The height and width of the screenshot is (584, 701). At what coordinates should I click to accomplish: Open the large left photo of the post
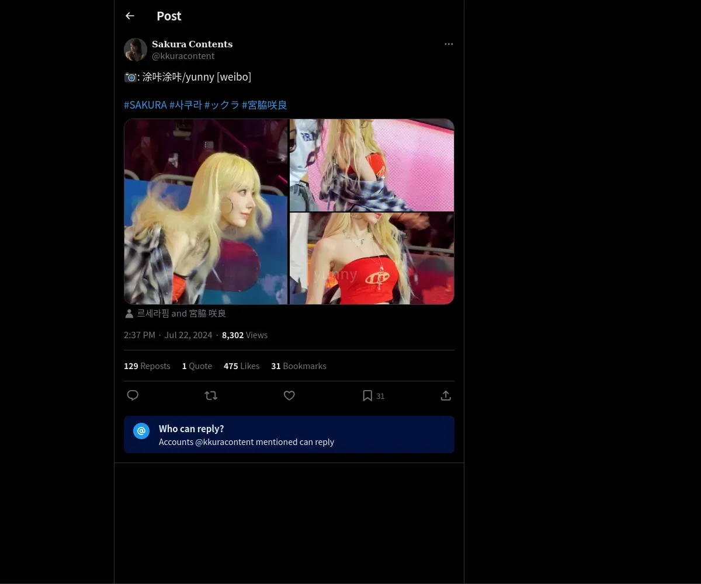[206, 211]
